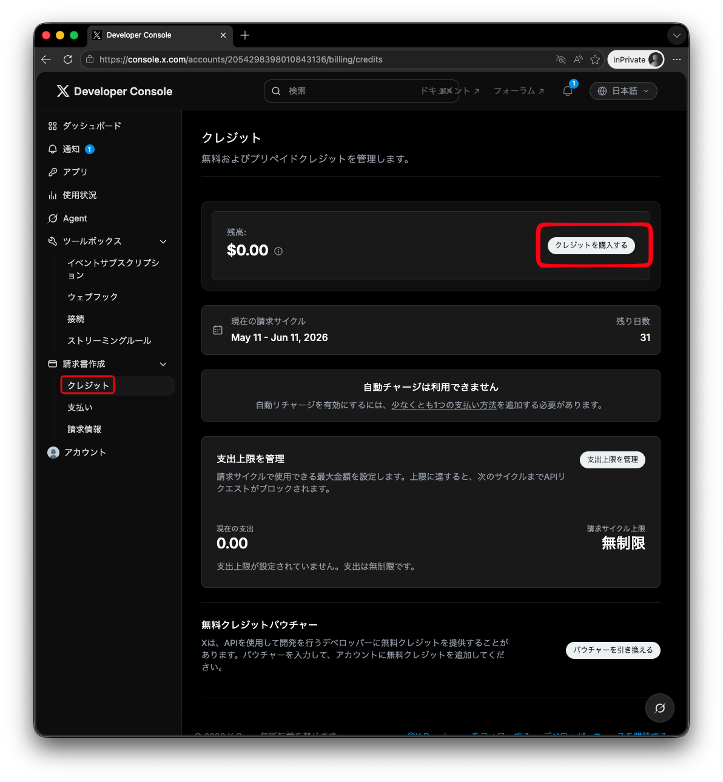Close the Developer Console tab

click(223, 35)
